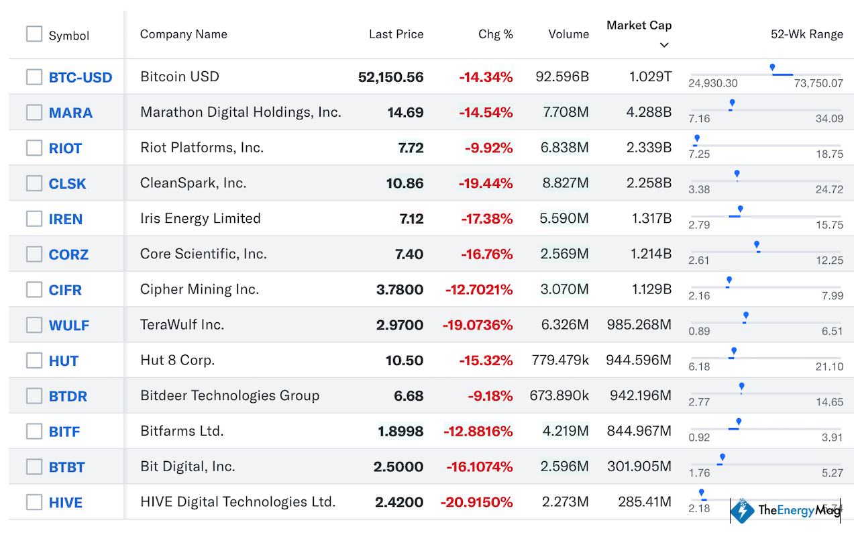Check the RIOT row checkbox

pos(34,148)
